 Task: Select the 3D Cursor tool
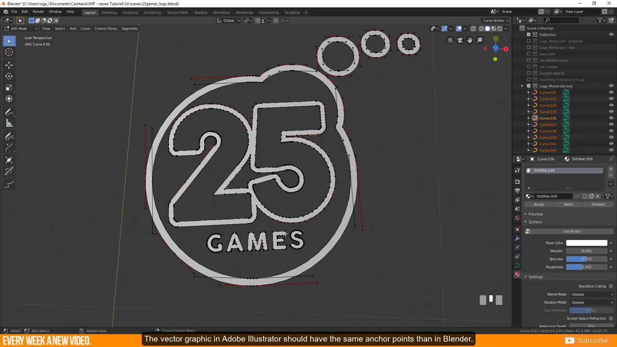[9, 53]
